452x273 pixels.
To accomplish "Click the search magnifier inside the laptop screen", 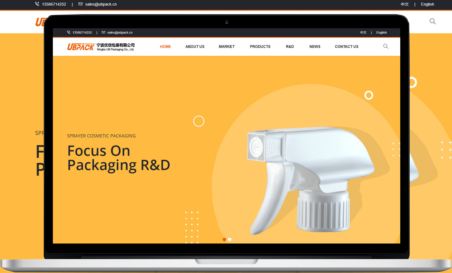I will [386, 46].
